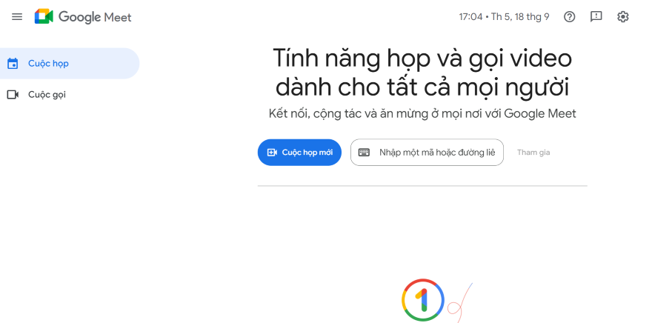Click the date and time text
652x323 pixels.
(504, 16)
